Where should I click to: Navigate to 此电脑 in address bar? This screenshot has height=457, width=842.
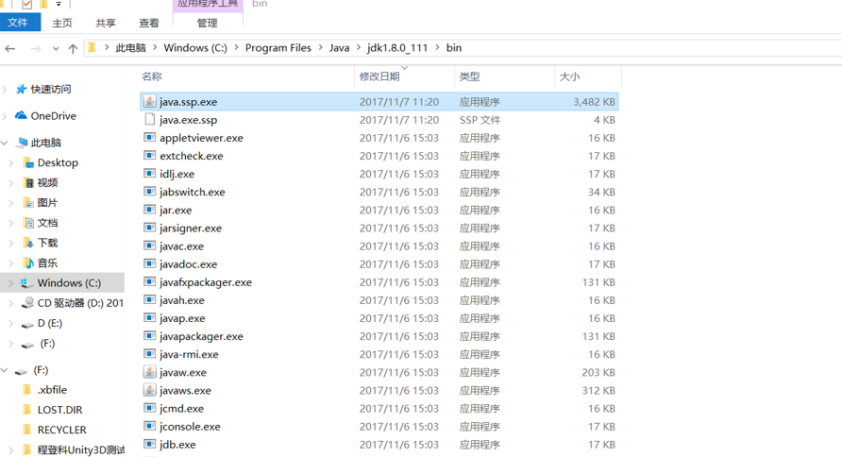(x=130, y=48)
